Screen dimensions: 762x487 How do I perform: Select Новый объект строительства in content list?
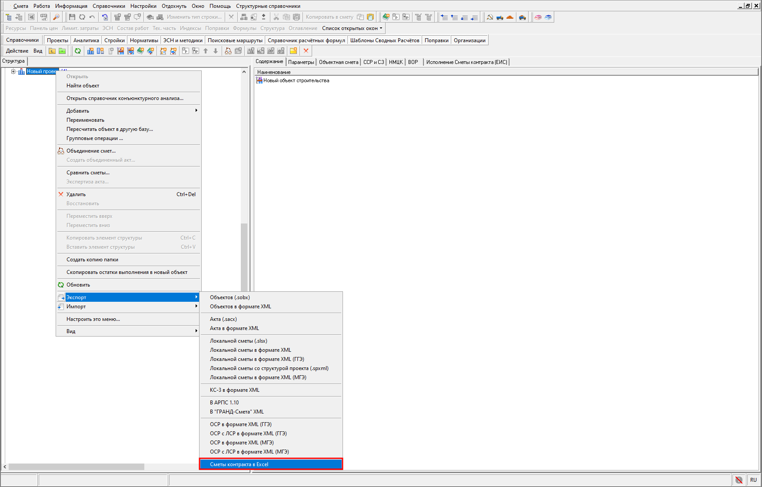coord(296,80)
